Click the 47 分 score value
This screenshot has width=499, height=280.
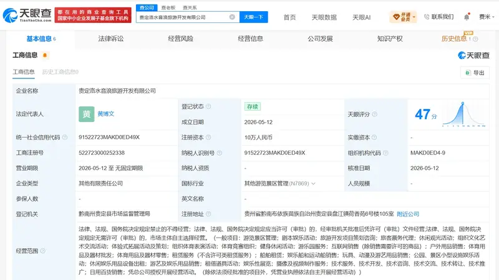click(426, 114)
